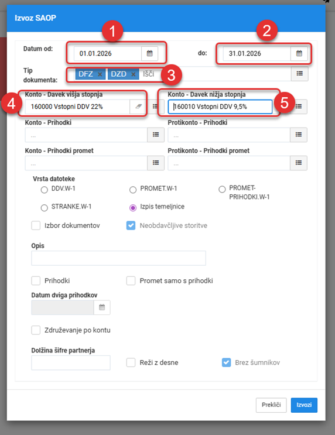Choose STRANKE.W-1 radio option
This screenshot has width=335, height=435.
click(x=44, y=208)
